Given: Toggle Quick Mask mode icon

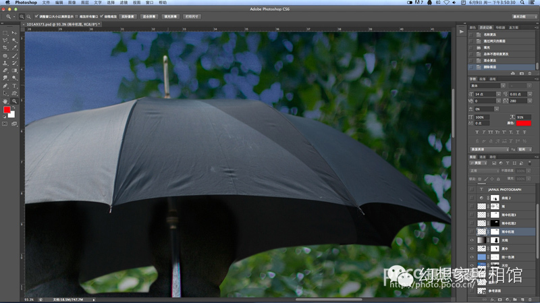Looking at the screenshot, I should tap(5, 123).
